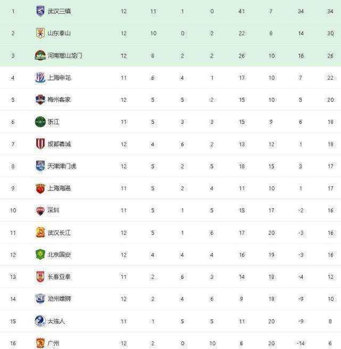Viewport: 341px width, 349px height.
Task: Open the 大连人 team link
Action: point(56,321)
